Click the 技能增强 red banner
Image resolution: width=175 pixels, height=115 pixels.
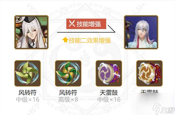click(86, 24)
